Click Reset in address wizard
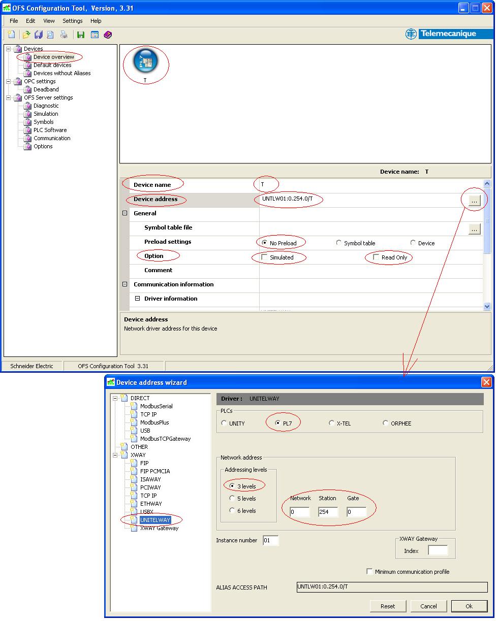498x621 pixels. click(388, 606)
